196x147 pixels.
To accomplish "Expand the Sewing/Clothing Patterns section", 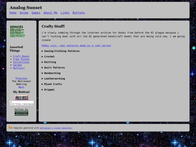I will click(61, 51).
